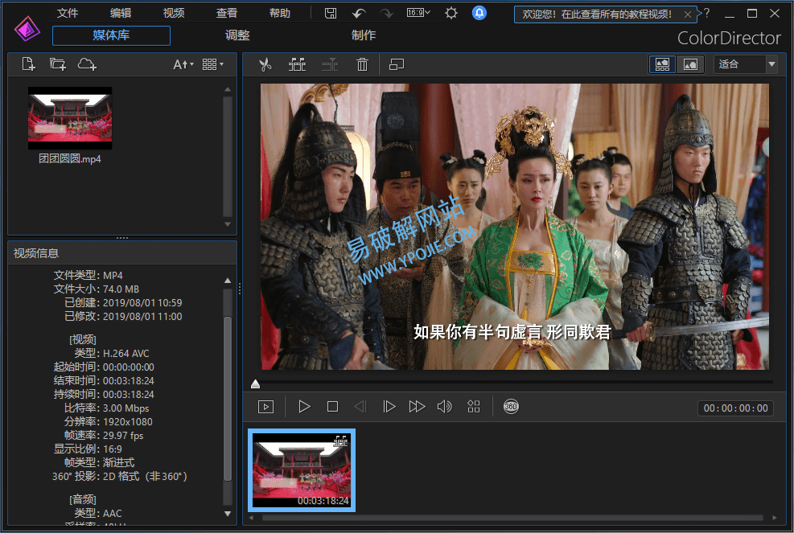Click the blue notification bell icon

[479, 13]
